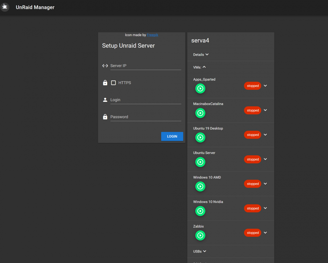Click the Zabbix VM name
Screen dimensions: 328x263
[x=198, y=226]
